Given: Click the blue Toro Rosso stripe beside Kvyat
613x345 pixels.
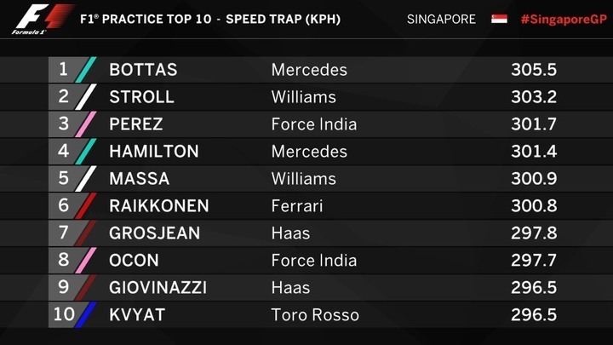Looking at the screenshot, I should (86, 314).
